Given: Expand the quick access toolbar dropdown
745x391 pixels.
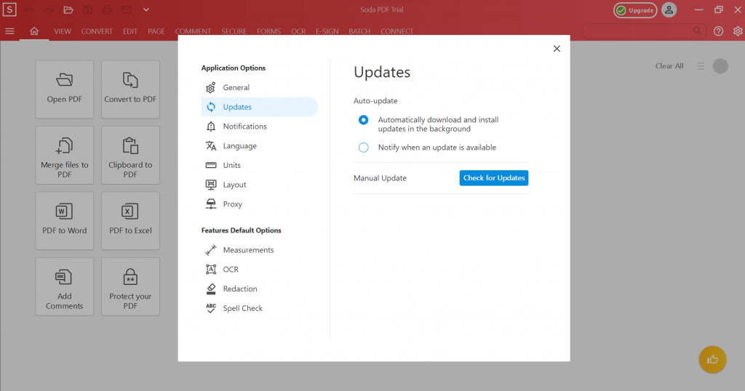Looking at the screenshot, I should pos(146,9).
